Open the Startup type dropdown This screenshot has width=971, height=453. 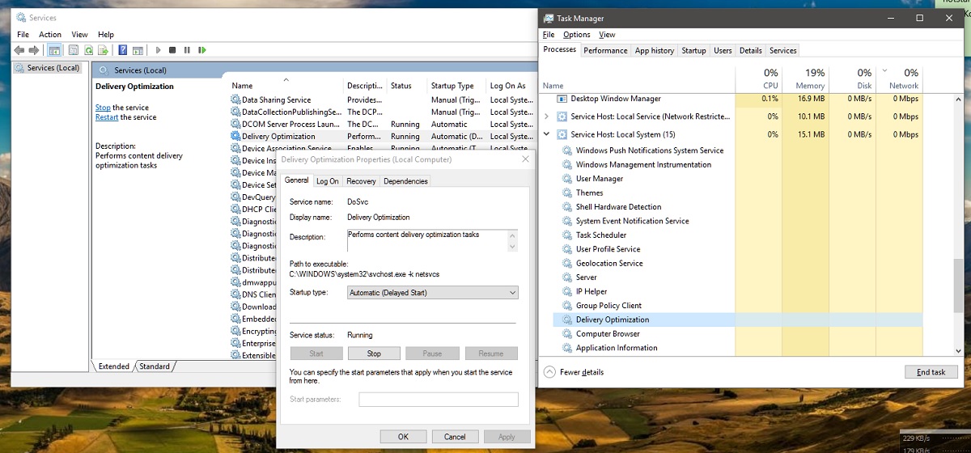coord(432,293)
